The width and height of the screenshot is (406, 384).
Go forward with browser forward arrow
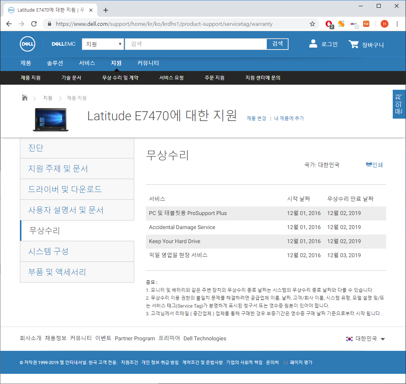click(x=21, y=24)
